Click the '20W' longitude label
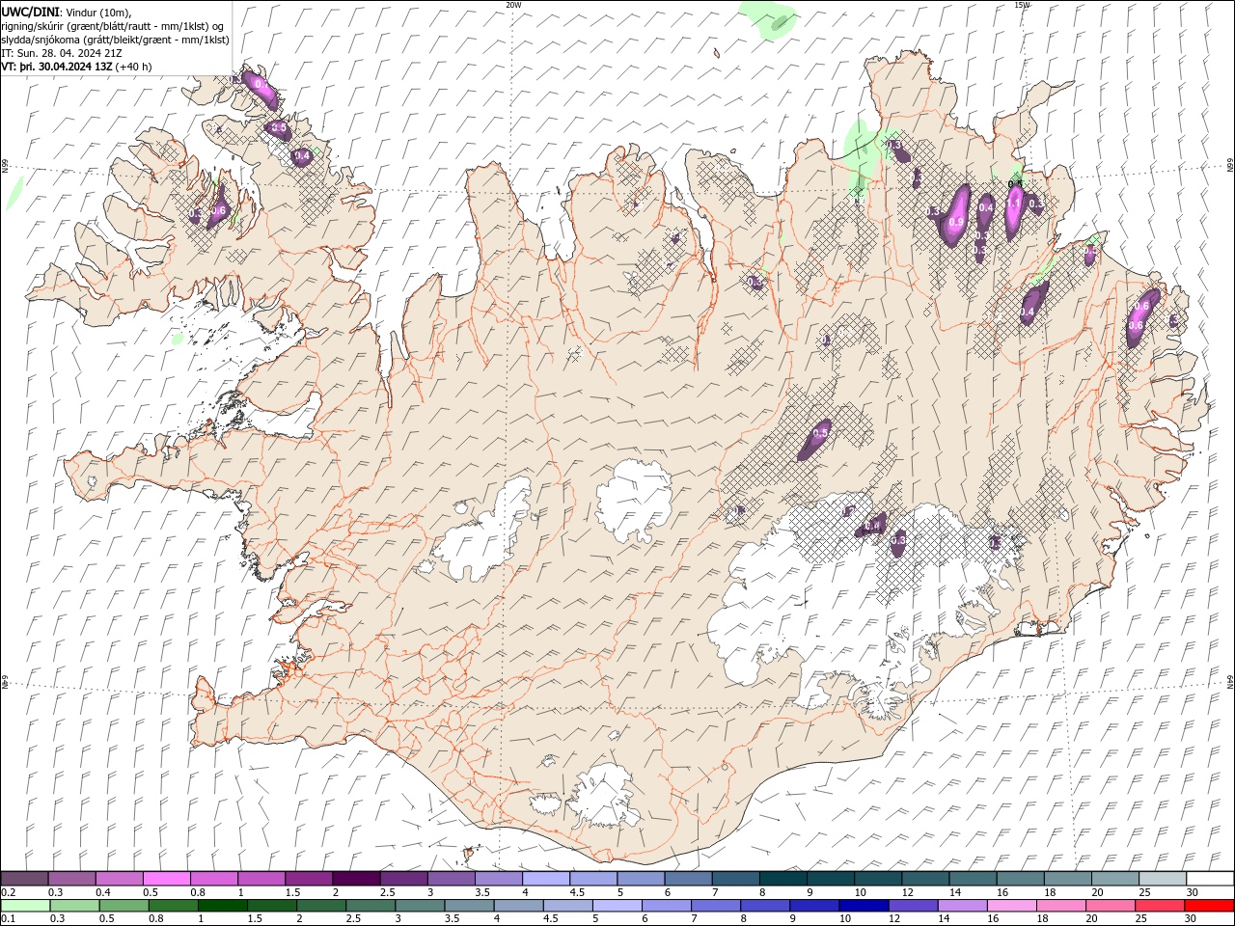The image size is (1235, 926). [513, 5]
